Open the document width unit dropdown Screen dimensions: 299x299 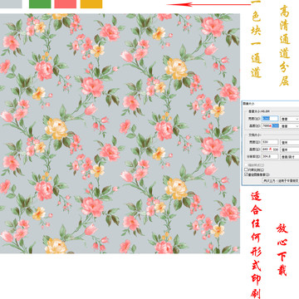click(290, 142)
